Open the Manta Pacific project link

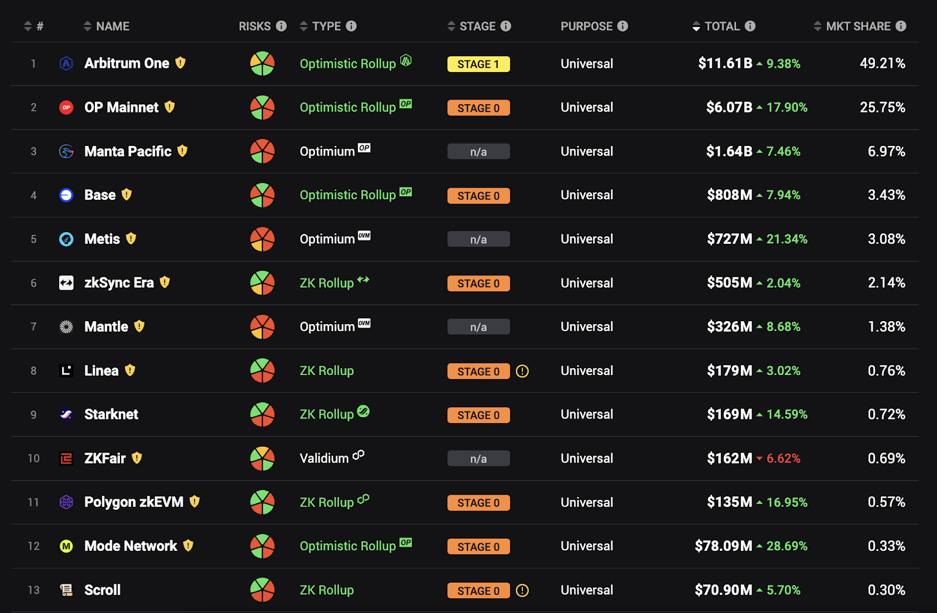[128, 151]
